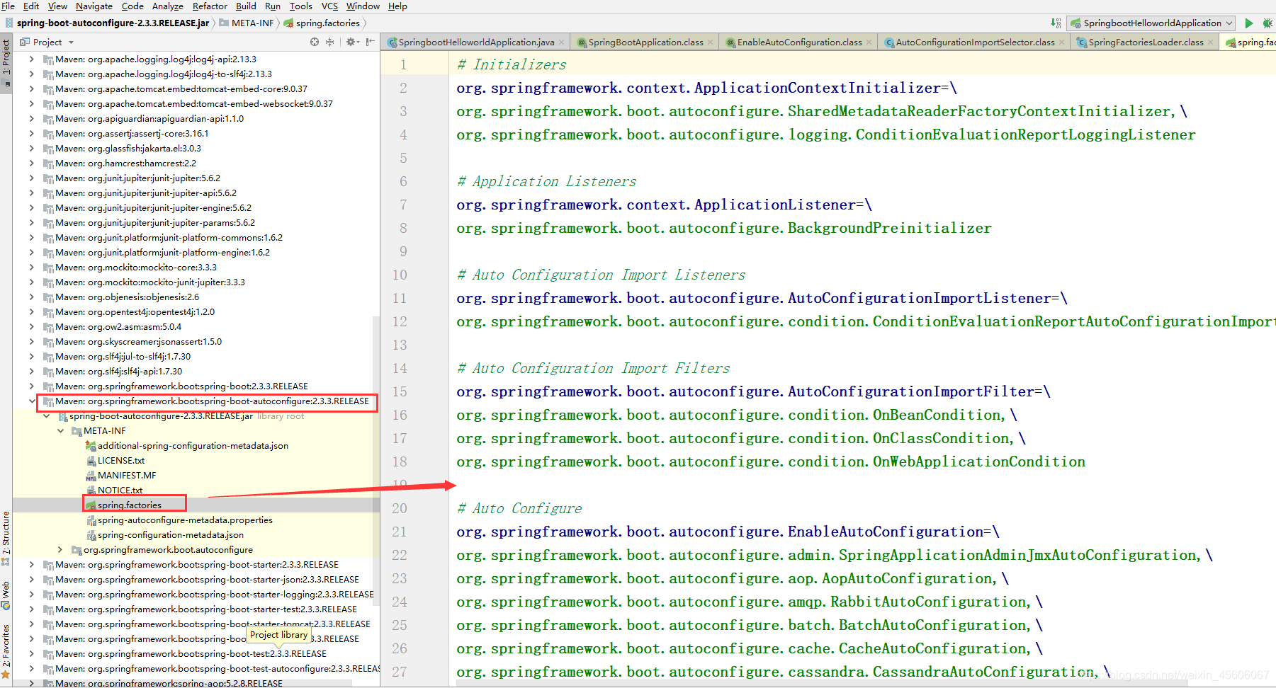Viewport: 1276px width, 688px height.
Task: Open the VCS menu
Action: tap(329, 6)
